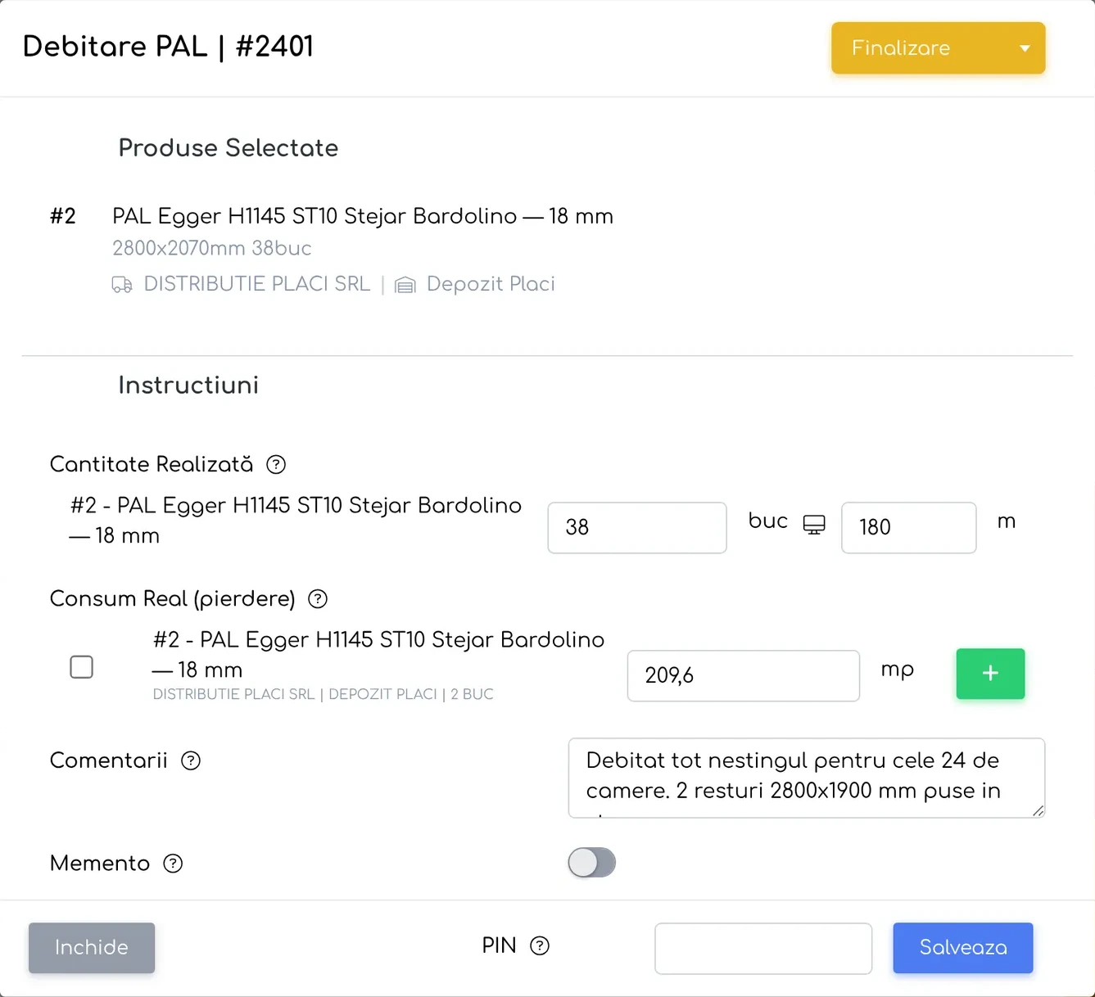This screenshot has width=1095, height=997.
Task: Click DISTRIBUTIE PLACI SRL supplier text
Action: [x=257, y=284]
